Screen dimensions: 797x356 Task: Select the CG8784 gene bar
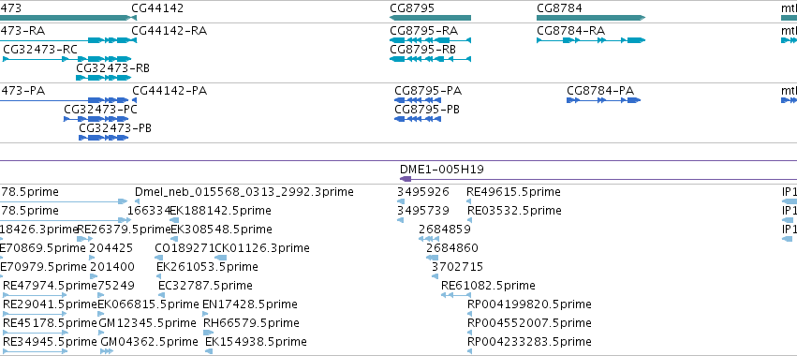591,18
